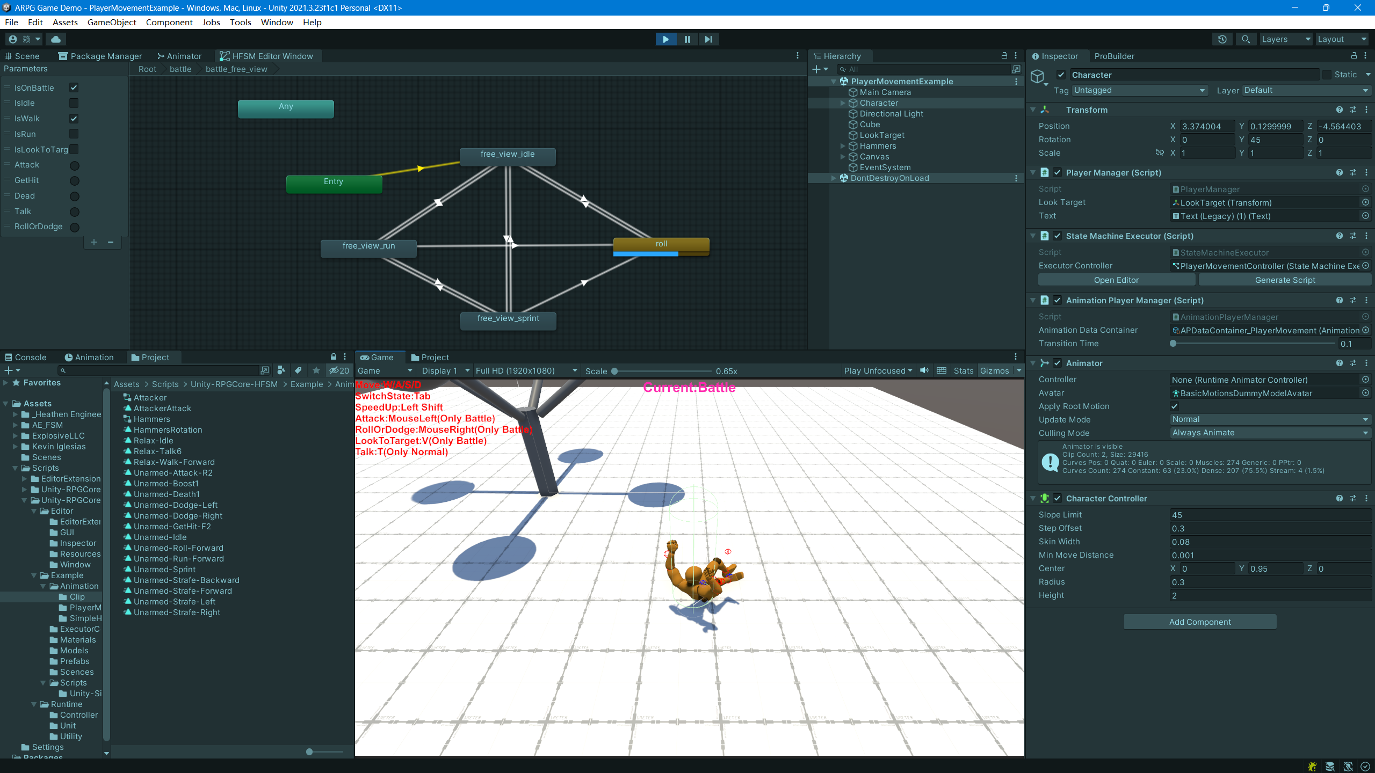The height and width of the screenshot is (773, 1375).
Task: Toggle IsOnBattle checkbox parameter
Action: pos(74,88)
